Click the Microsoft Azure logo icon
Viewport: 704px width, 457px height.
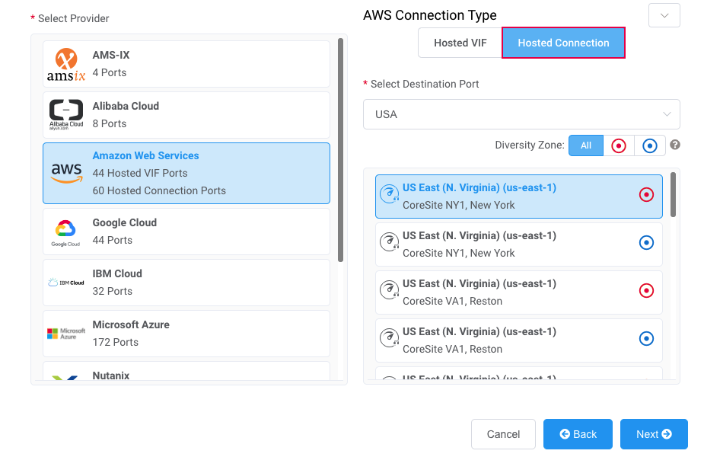coord(66,334)
